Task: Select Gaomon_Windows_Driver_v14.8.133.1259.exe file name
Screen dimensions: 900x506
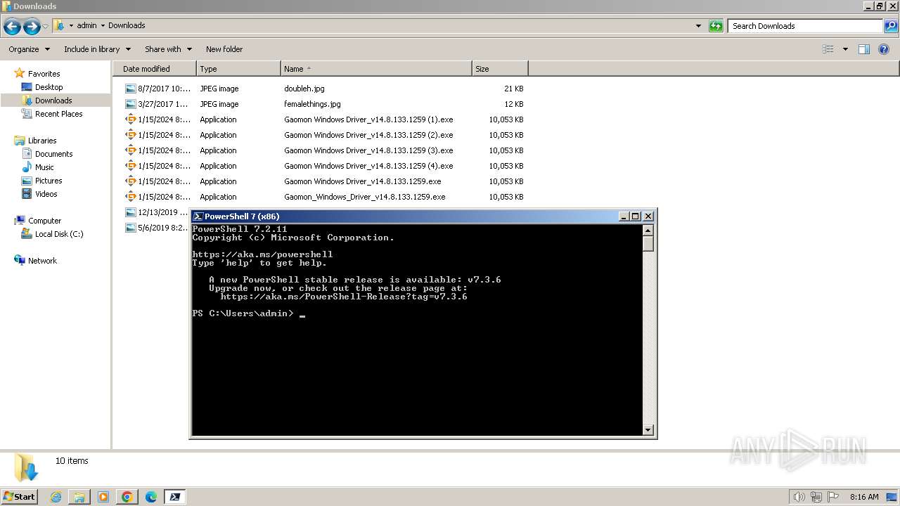Action: 365,197
